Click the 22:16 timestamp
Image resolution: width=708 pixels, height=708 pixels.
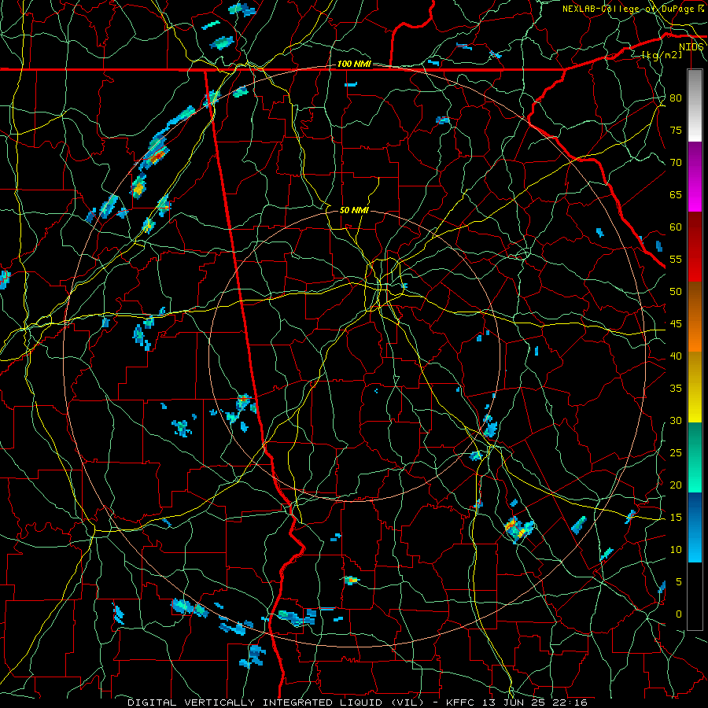coord(570,702)
